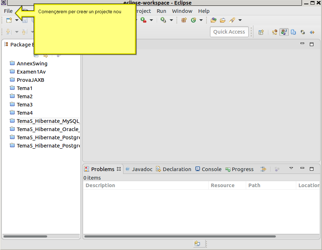Open the Window menu

coord(182,11)
